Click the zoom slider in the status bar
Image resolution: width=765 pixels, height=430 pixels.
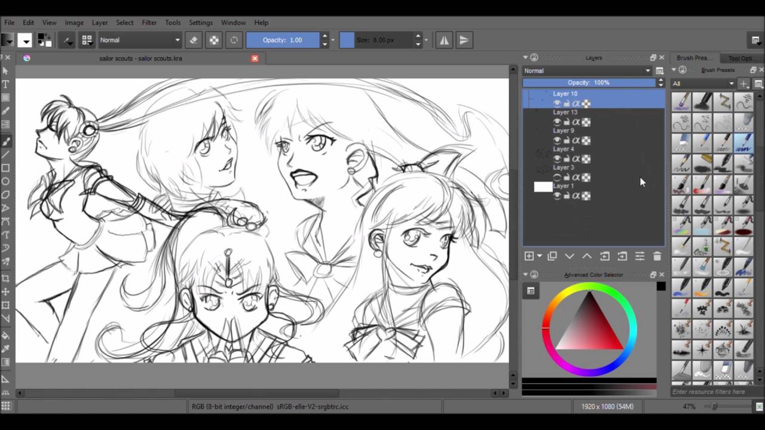pyautogui.click(x=727, y=406)
